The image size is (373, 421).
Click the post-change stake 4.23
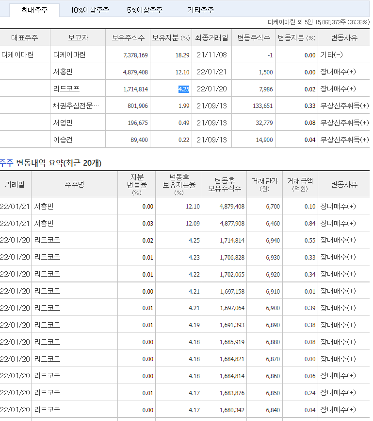pyautogui.click(x=195, y=258)
